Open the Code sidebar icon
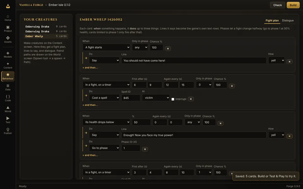303x189 pixels. (8, 98)
